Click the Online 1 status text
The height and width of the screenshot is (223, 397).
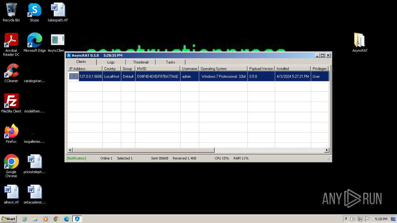(x=106, y=158)
